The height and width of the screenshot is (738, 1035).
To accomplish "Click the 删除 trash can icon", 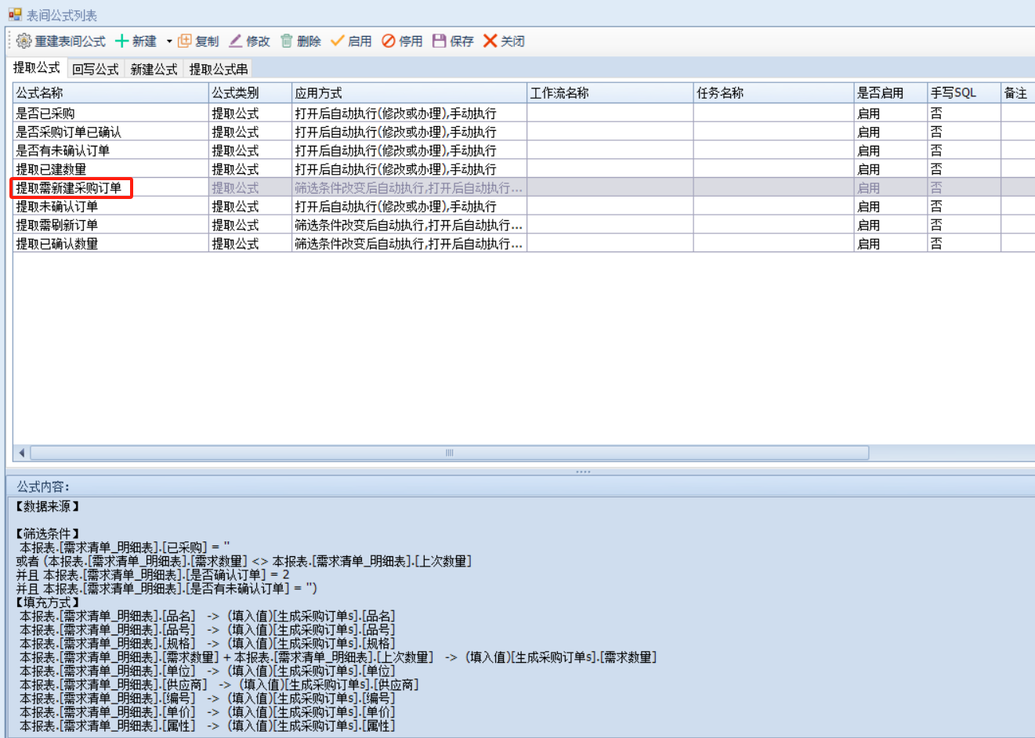I will coord(287,41).
